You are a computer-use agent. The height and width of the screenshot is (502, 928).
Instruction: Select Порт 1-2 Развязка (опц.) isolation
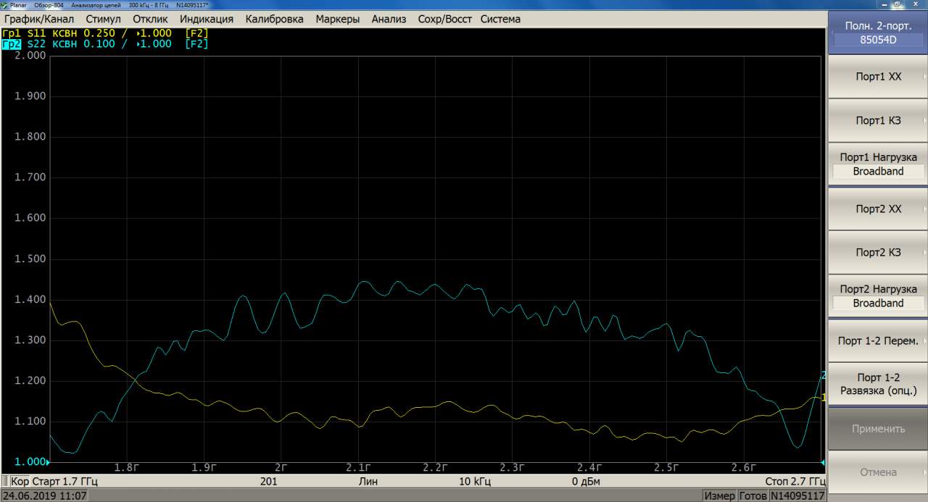878,384
